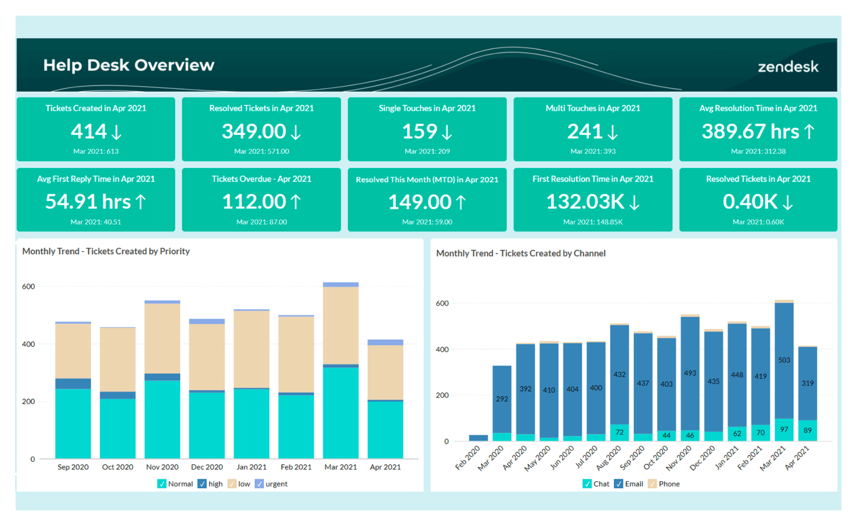Disable the Chat channel legend checkbox
Screen dimensions: 857x526
[587, 484]
